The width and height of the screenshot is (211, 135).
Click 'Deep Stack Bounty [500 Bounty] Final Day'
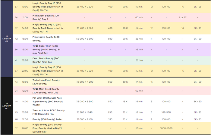(x=46, y=60)
